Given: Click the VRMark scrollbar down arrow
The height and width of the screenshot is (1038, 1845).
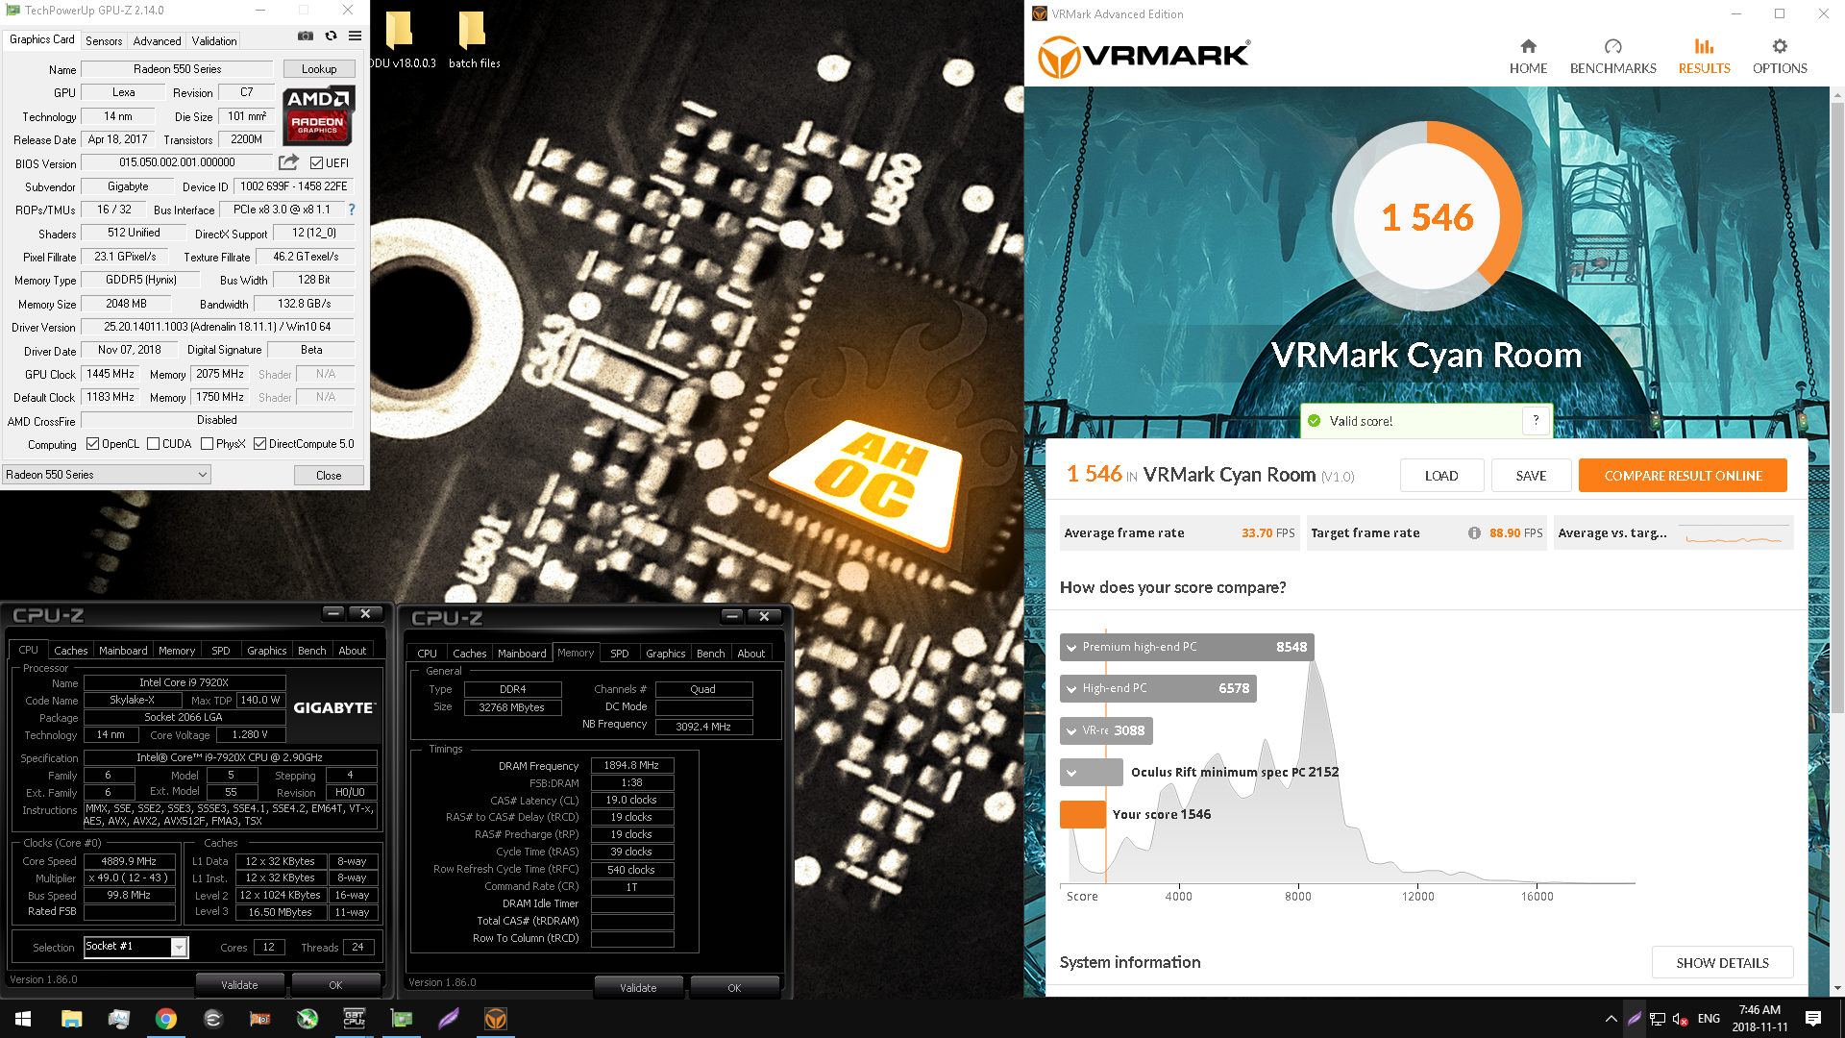Looking at the screenshot, I should click(1837, 988).
